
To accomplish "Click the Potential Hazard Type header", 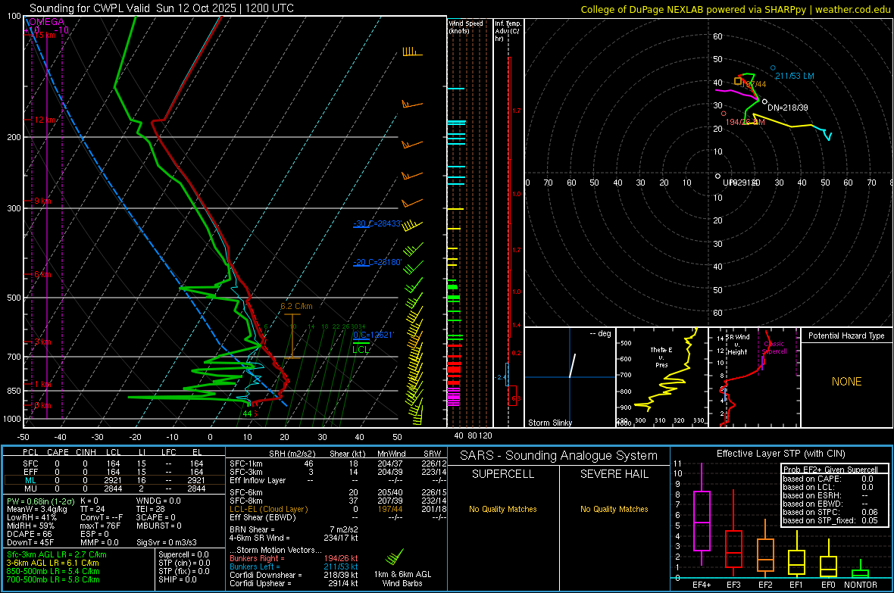I will [846, 336].
